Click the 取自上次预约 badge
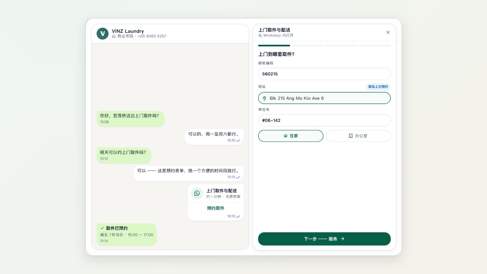 (x=378, y=87)
